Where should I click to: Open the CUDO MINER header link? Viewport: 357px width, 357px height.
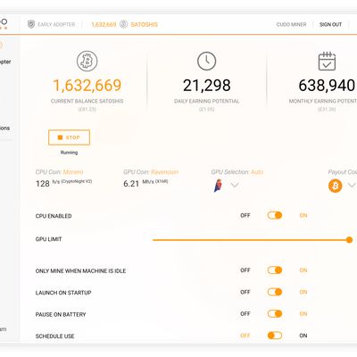pyautogui.click(x=291, y=24)
